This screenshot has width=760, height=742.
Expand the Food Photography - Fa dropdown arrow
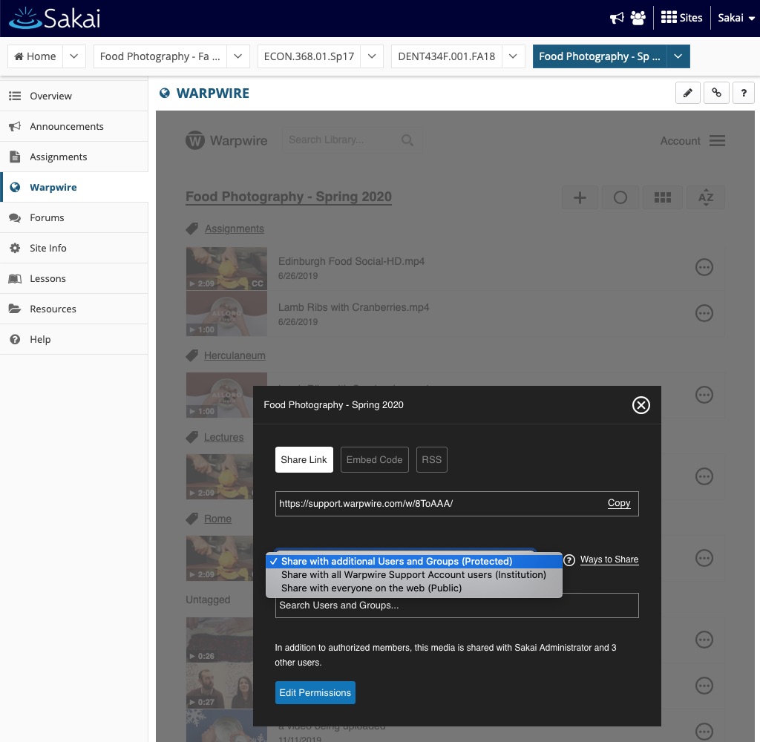coord(238,56)
